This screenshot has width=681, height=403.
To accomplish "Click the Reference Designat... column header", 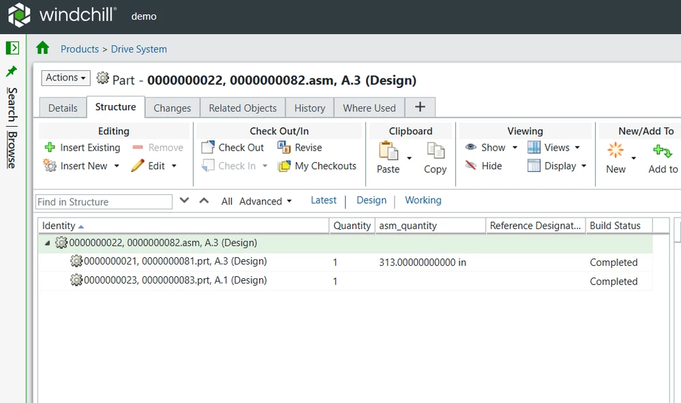I will [536, 226].
